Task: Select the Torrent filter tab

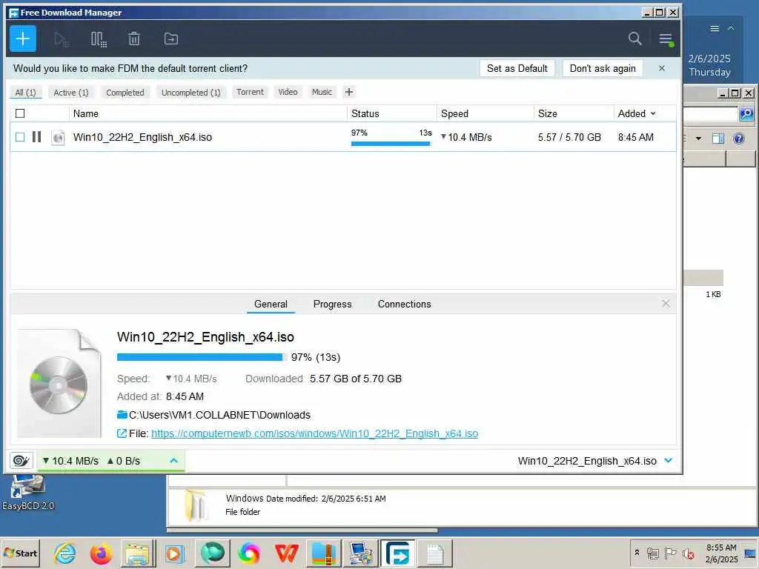Action: click(x=251, y=92)
